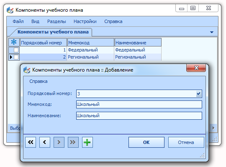Viewport: 226px width, 167px height.
Task: Open the Разделы menu
Action: 56,21
